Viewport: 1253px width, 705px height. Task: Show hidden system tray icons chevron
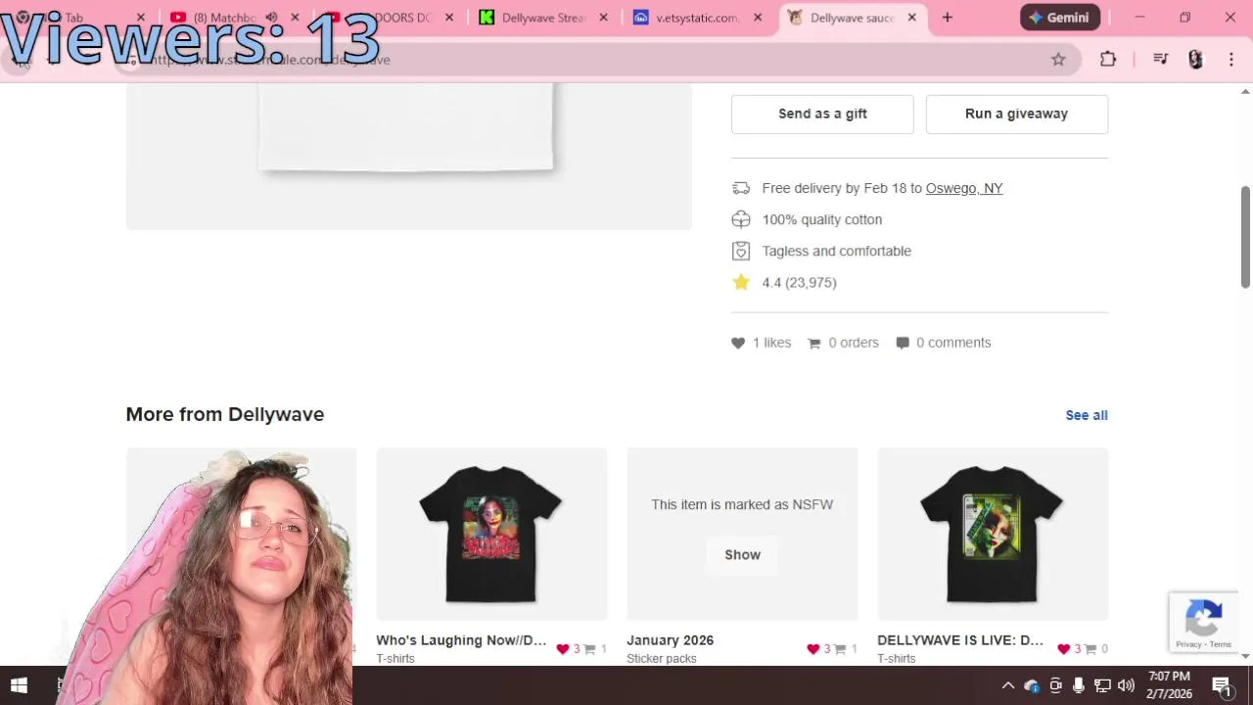coord(1007,685)
